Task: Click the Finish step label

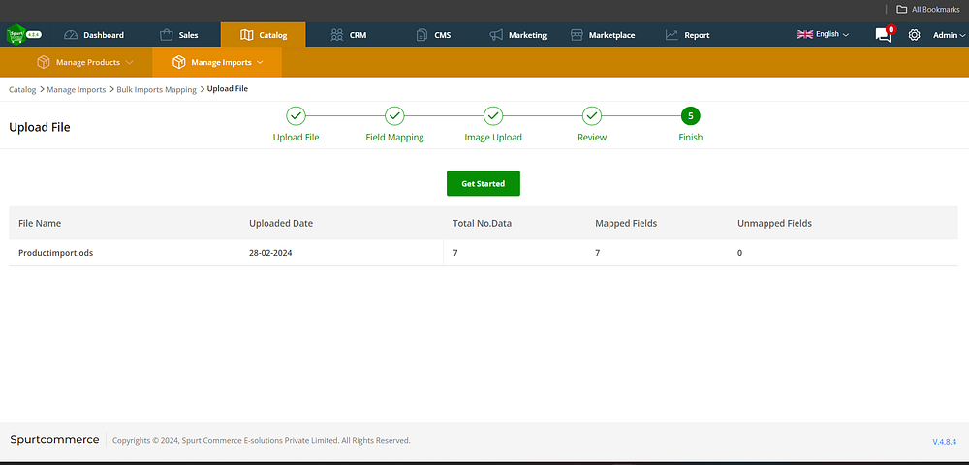Action: point(690,138)
